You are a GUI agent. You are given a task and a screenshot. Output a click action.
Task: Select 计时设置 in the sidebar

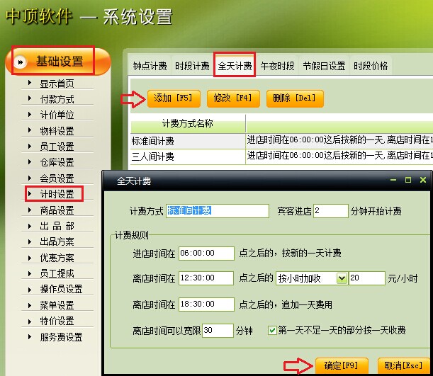[57, 194]
